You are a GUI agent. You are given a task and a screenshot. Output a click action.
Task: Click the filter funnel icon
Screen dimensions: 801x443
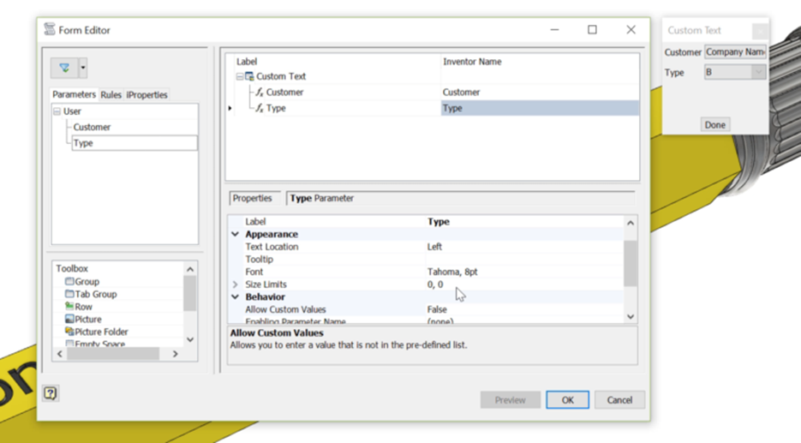click(64, 68)
